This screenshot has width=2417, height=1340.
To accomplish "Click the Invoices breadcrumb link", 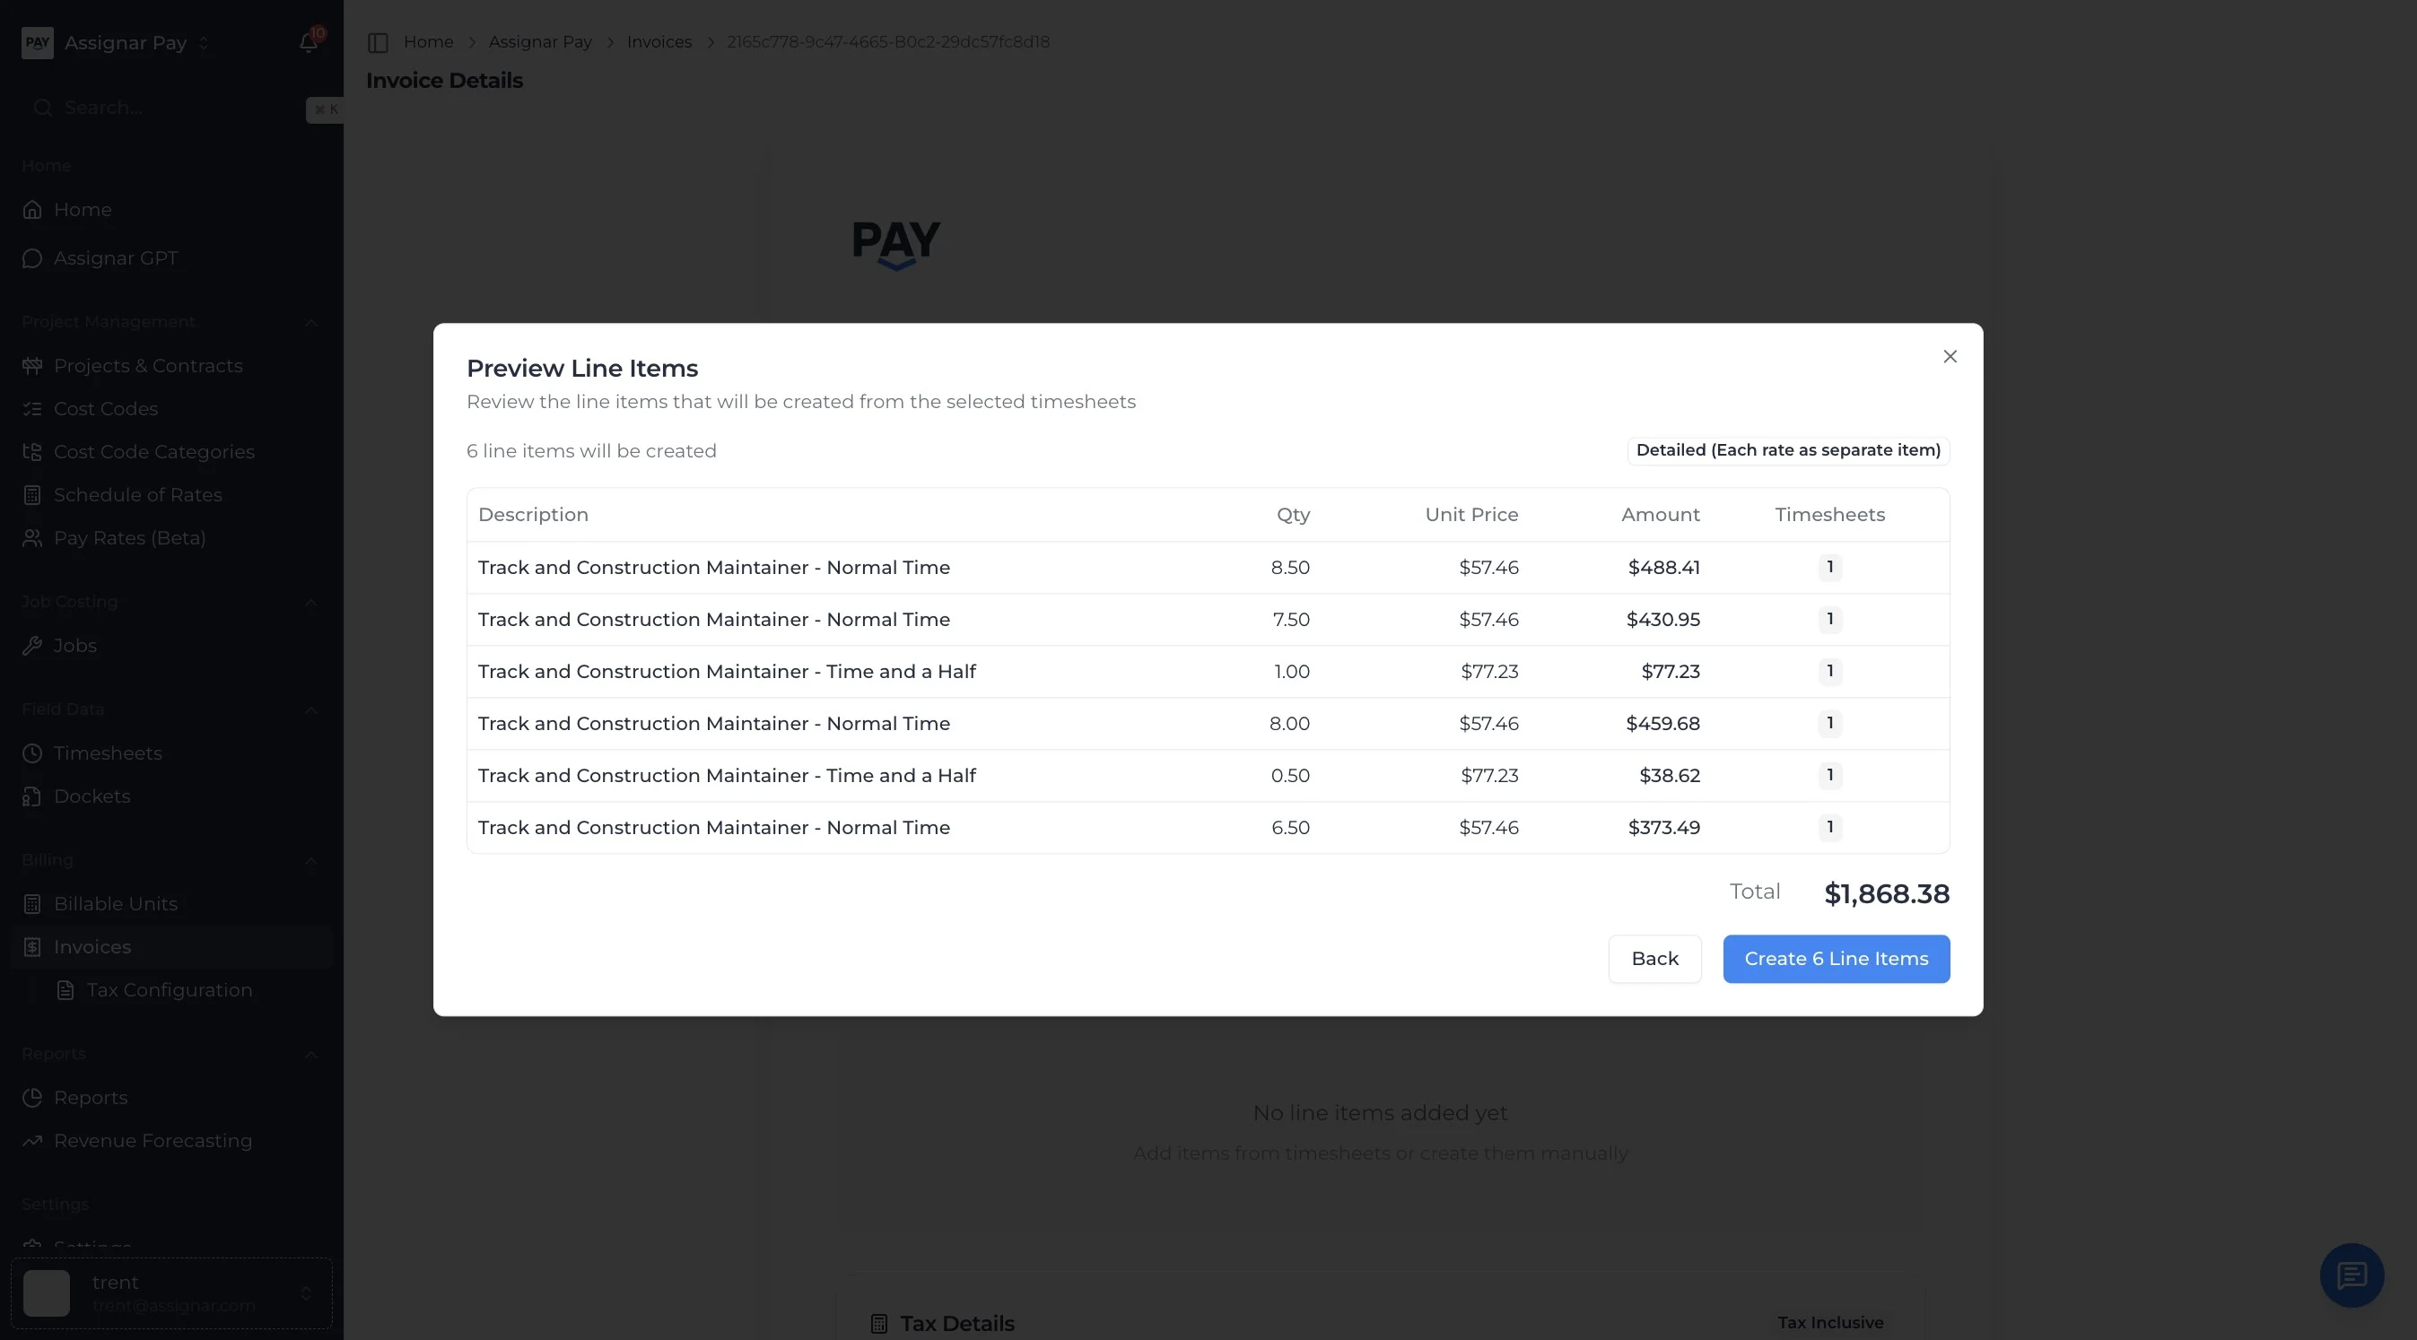I will click(659, 42).
